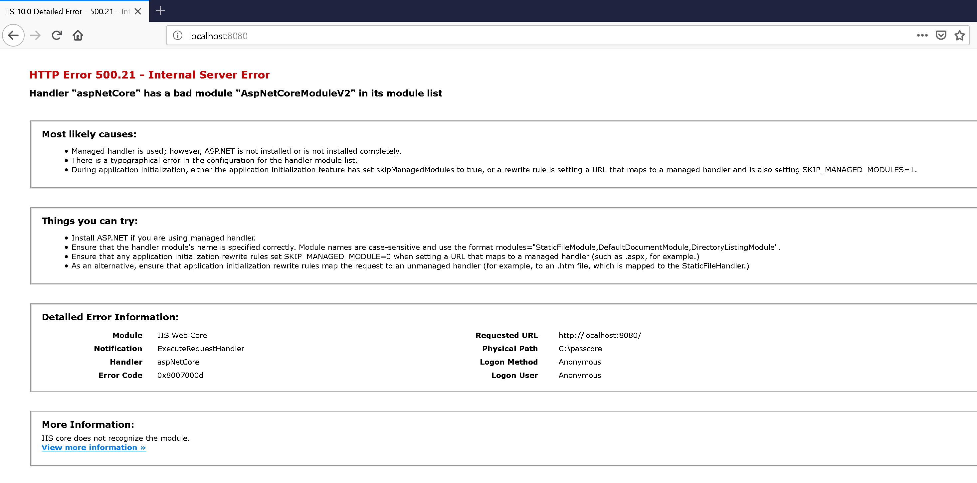Screen dimensions: 977x483
Task: Navigate forward to the next page
Action: [x=35, y=35]
